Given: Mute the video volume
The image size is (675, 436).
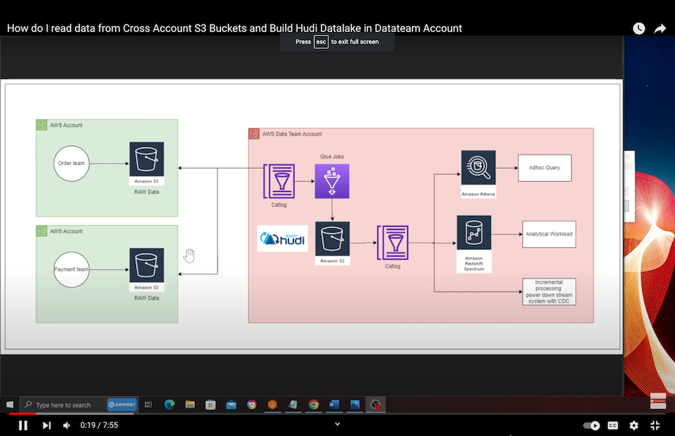Looking at the screenshot, I should 67,425.
